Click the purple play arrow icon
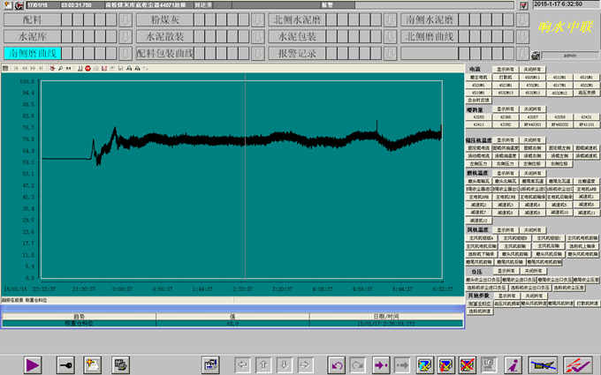The image size is (601, 375). coord(33,364)
